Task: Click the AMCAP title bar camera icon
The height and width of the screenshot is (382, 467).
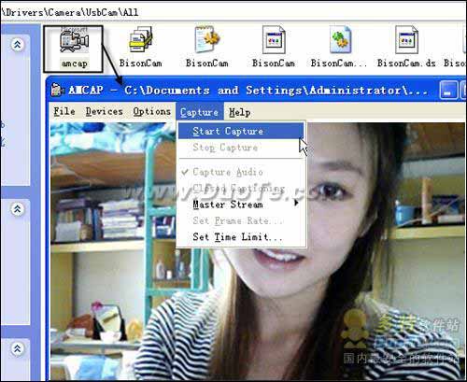Action: click(57, 90)
